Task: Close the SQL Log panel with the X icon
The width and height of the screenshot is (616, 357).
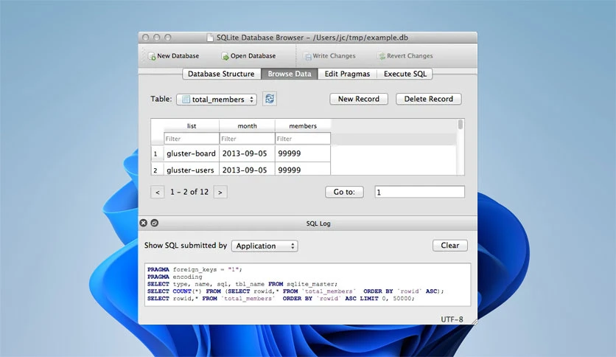Action: click(144, 223)
